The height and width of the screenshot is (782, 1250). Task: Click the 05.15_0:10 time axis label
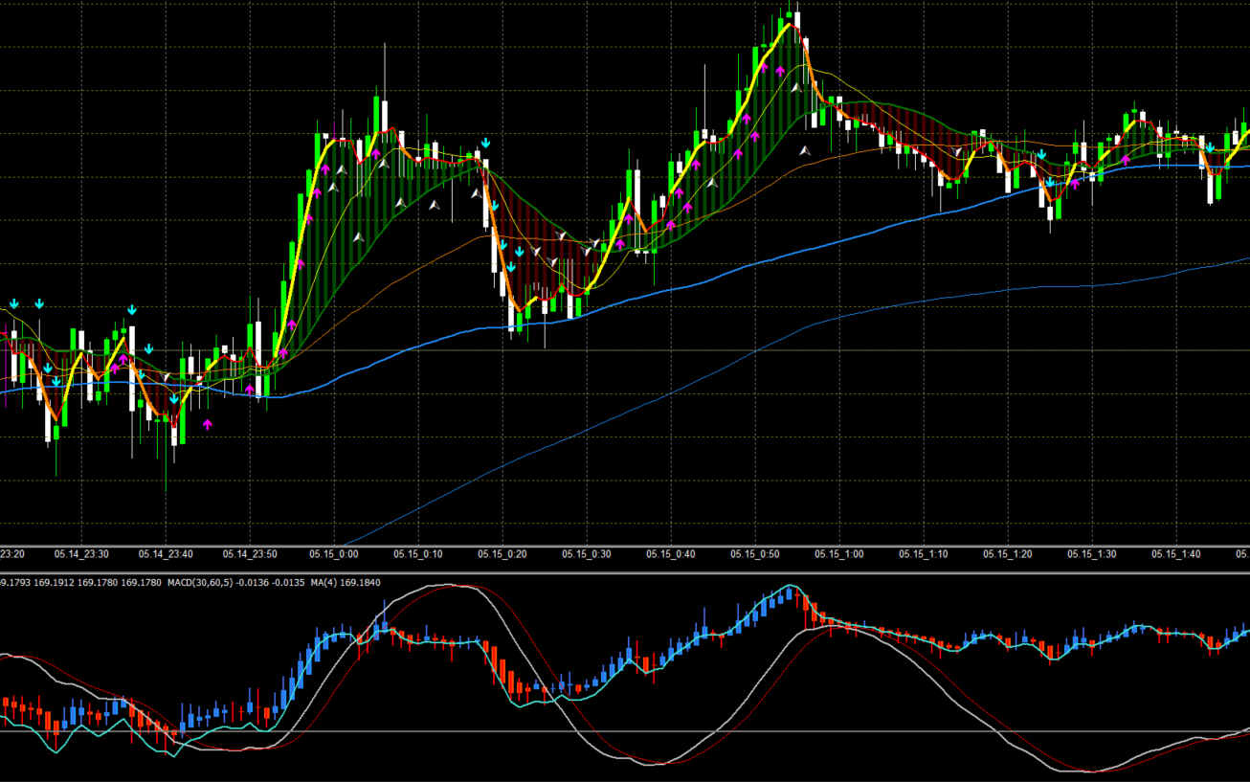click(418, 554)
